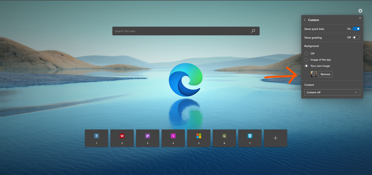Click the custom background image thumbnail
Screen dimensions: 372x175
[x=314, y=74]
